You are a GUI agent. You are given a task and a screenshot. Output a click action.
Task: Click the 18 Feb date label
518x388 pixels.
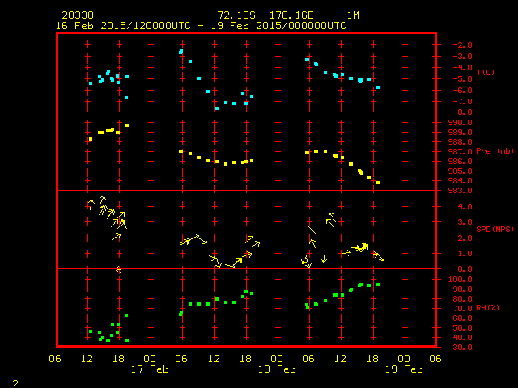coord(277,369)
